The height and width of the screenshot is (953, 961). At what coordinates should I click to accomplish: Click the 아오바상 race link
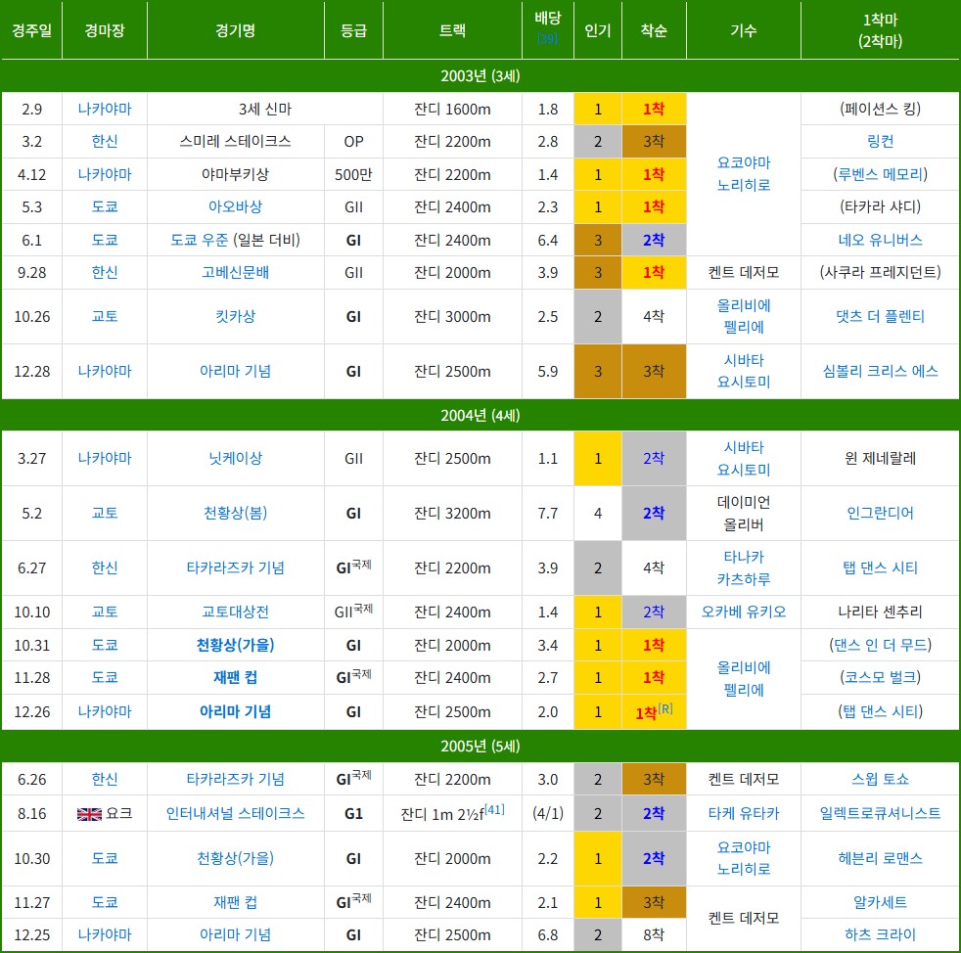tap(235, 206)
